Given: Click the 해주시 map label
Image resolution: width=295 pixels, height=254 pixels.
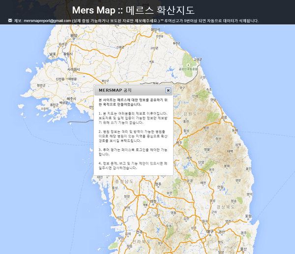Looking at the screenshot, I should pos(71,99).
